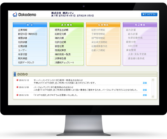Open 経費精算書作成 in extended functions

click(x=99, y=46)
